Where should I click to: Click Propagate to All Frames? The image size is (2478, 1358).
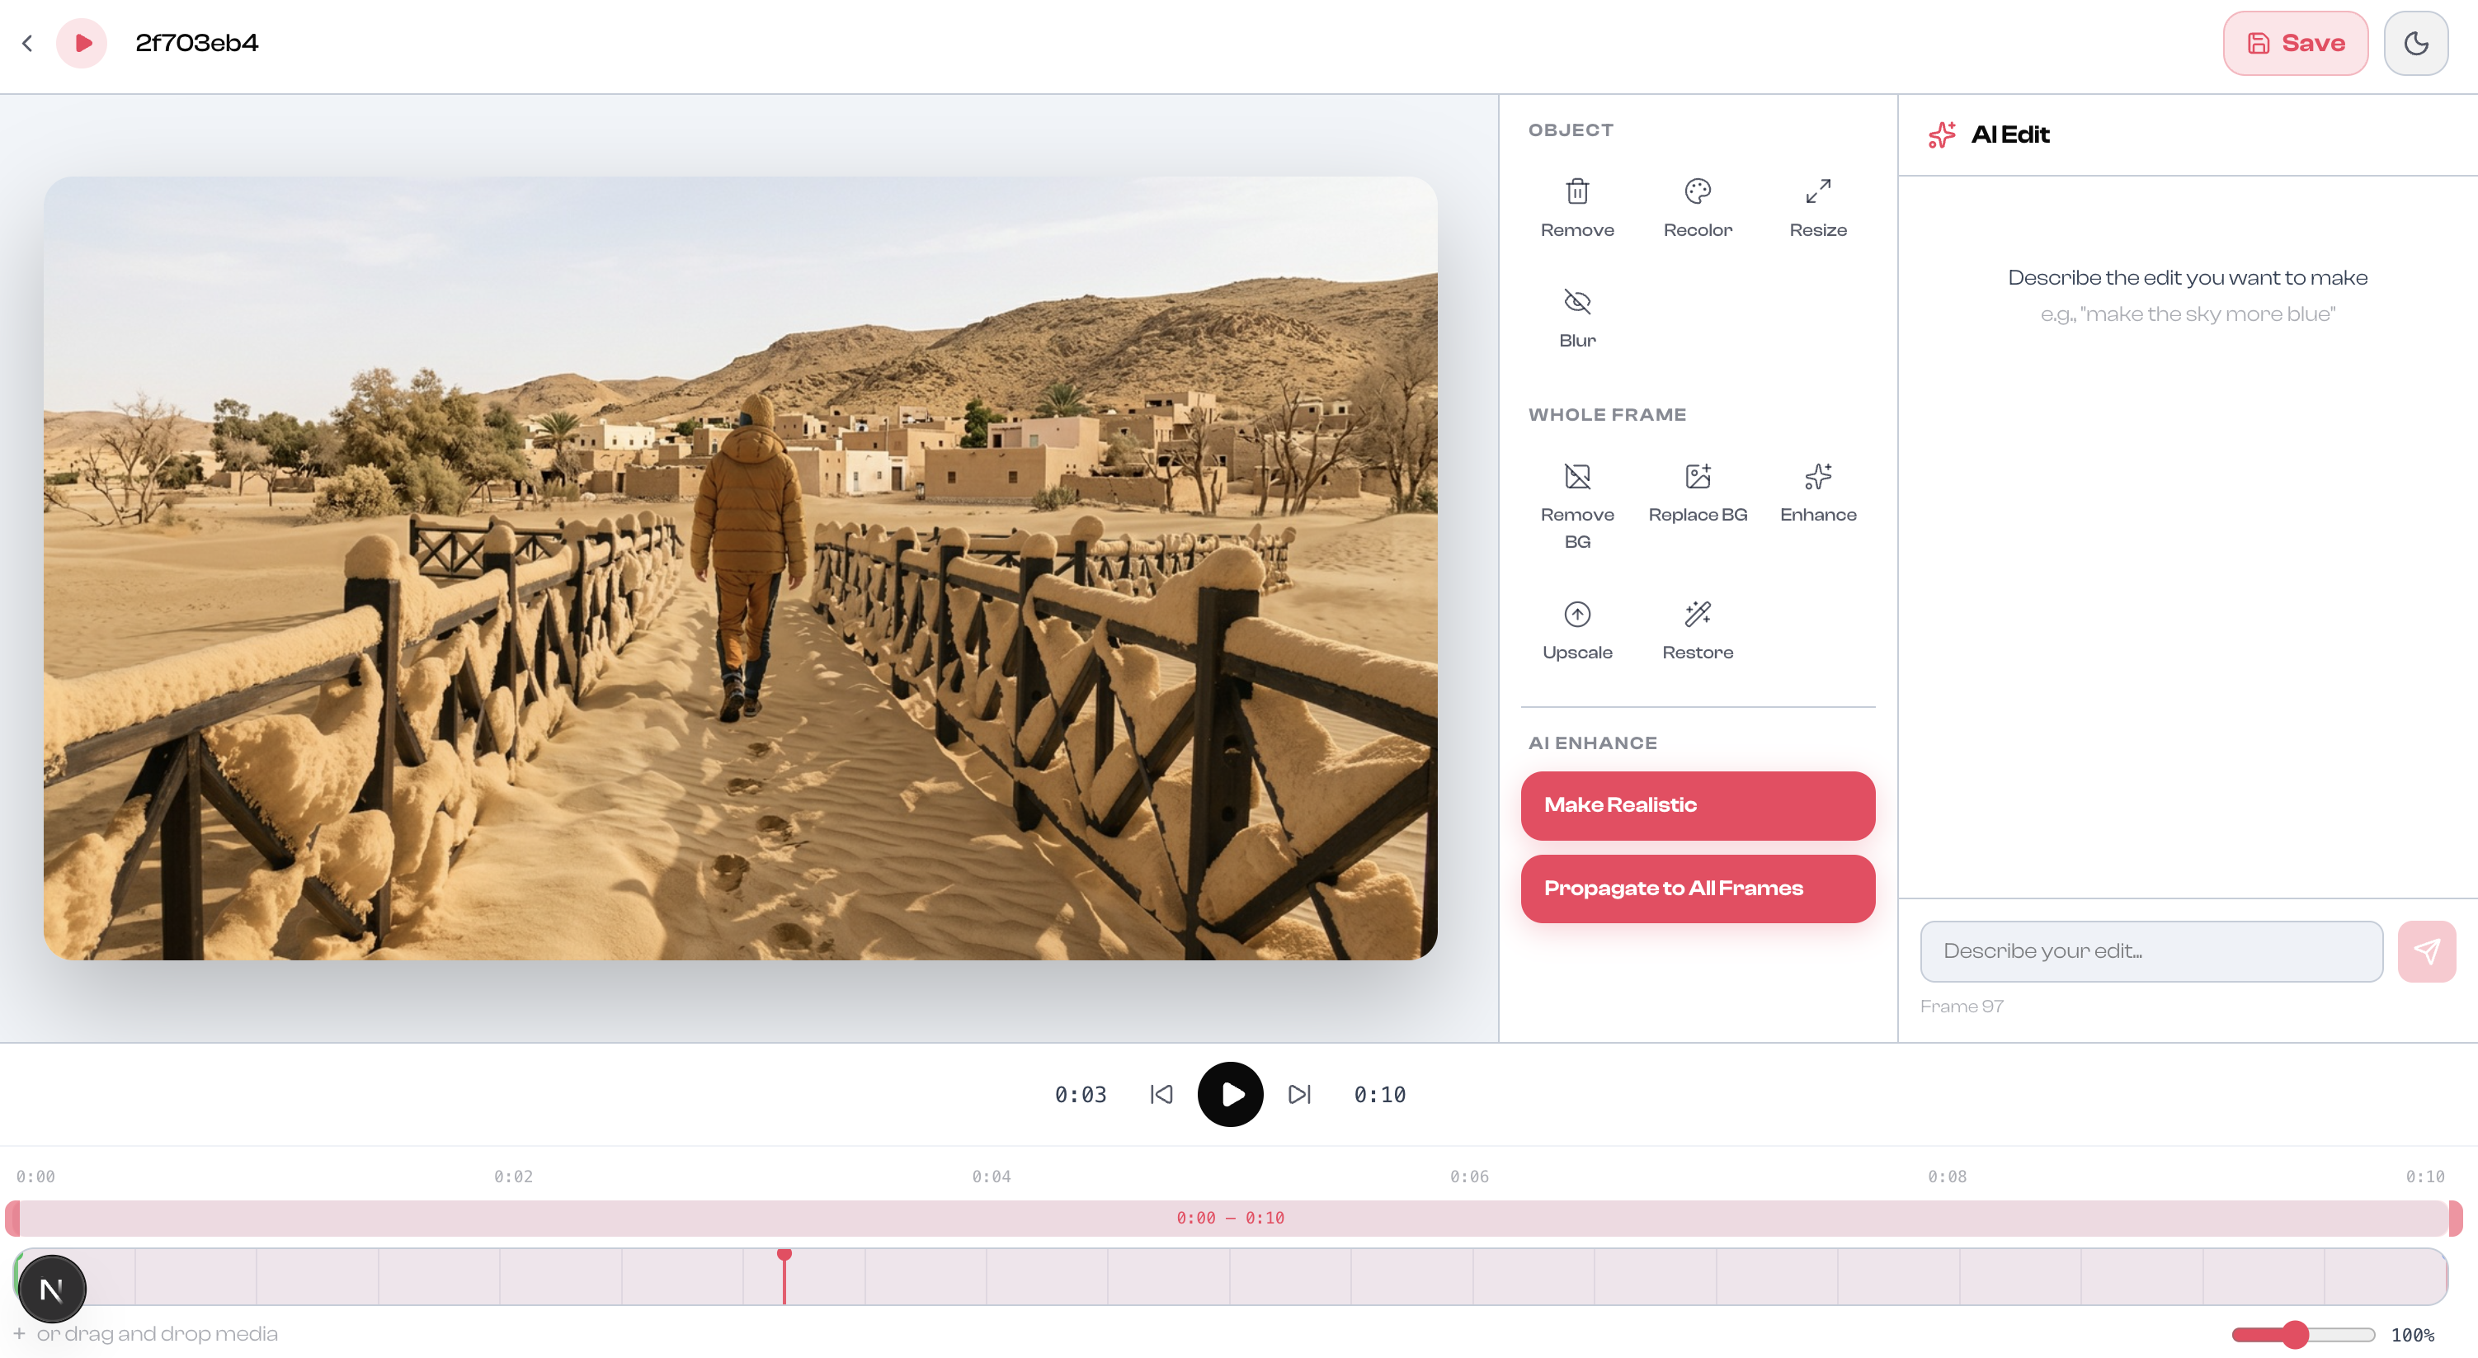1697,889
